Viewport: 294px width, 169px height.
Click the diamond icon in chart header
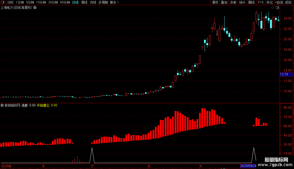coord(272,8)
